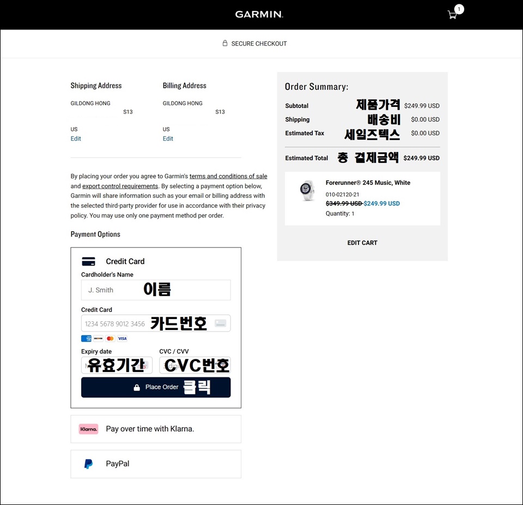Focus the Cardholder's Name input field
The height and width of the screenshot is (505, 523).
[156, 290]
